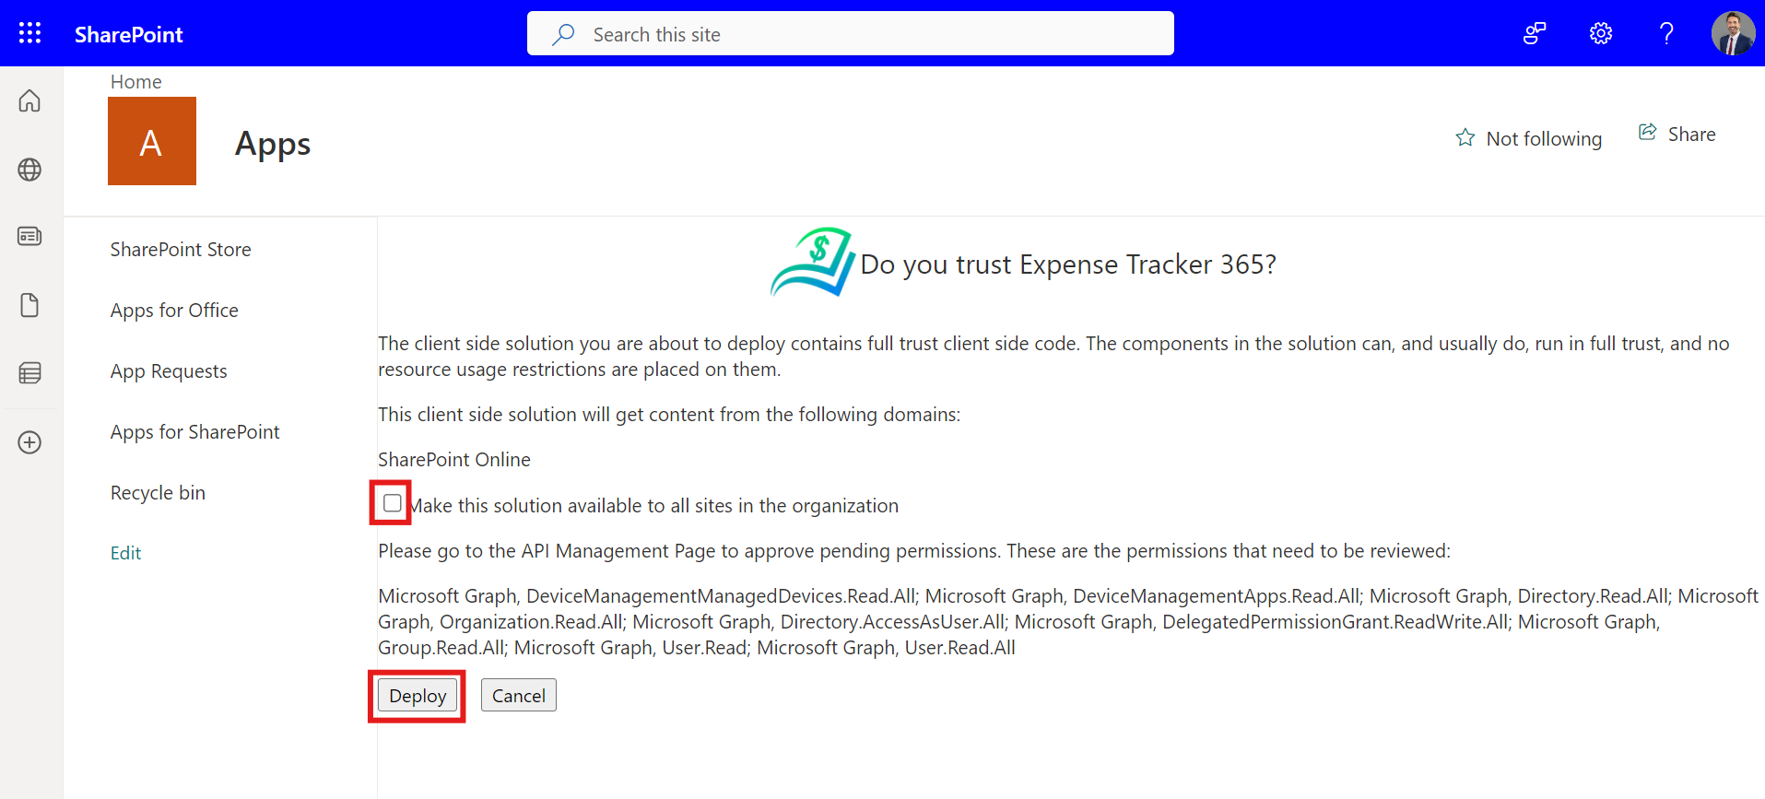
Task: Open the community feedback icon in header
Action: (x=1535, y=34)
